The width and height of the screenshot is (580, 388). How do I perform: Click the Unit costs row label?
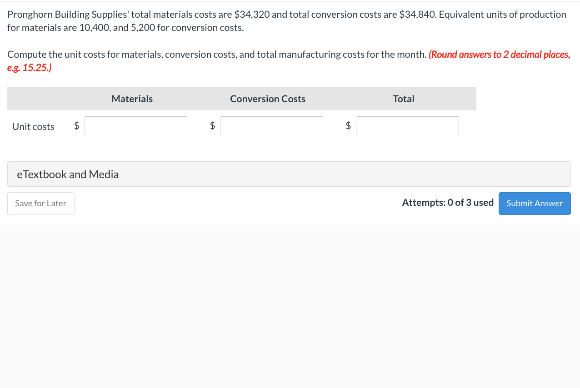coord(33,126)
